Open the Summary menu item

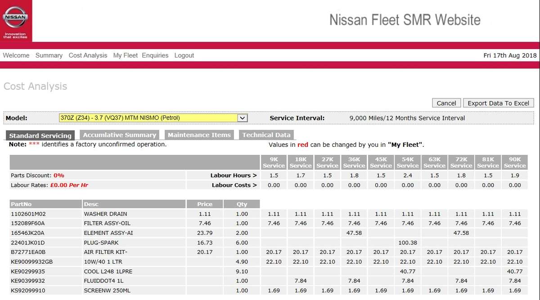(x=49, y=55)
